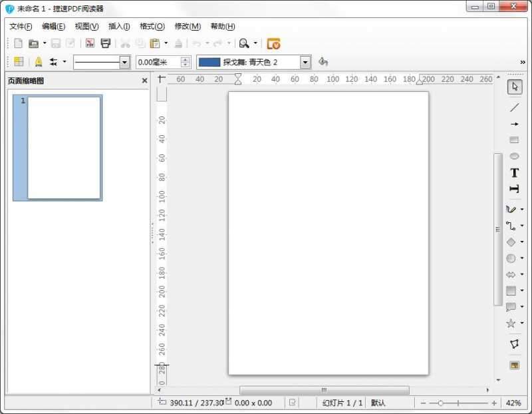Viewport: 532px width, 414px height.
Task: Select page 1 thumbnail
Action: [x=64, y=147]
